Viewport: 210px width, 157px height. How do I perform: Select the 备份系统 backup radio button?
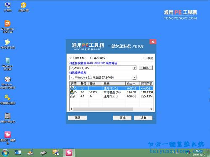92,58
